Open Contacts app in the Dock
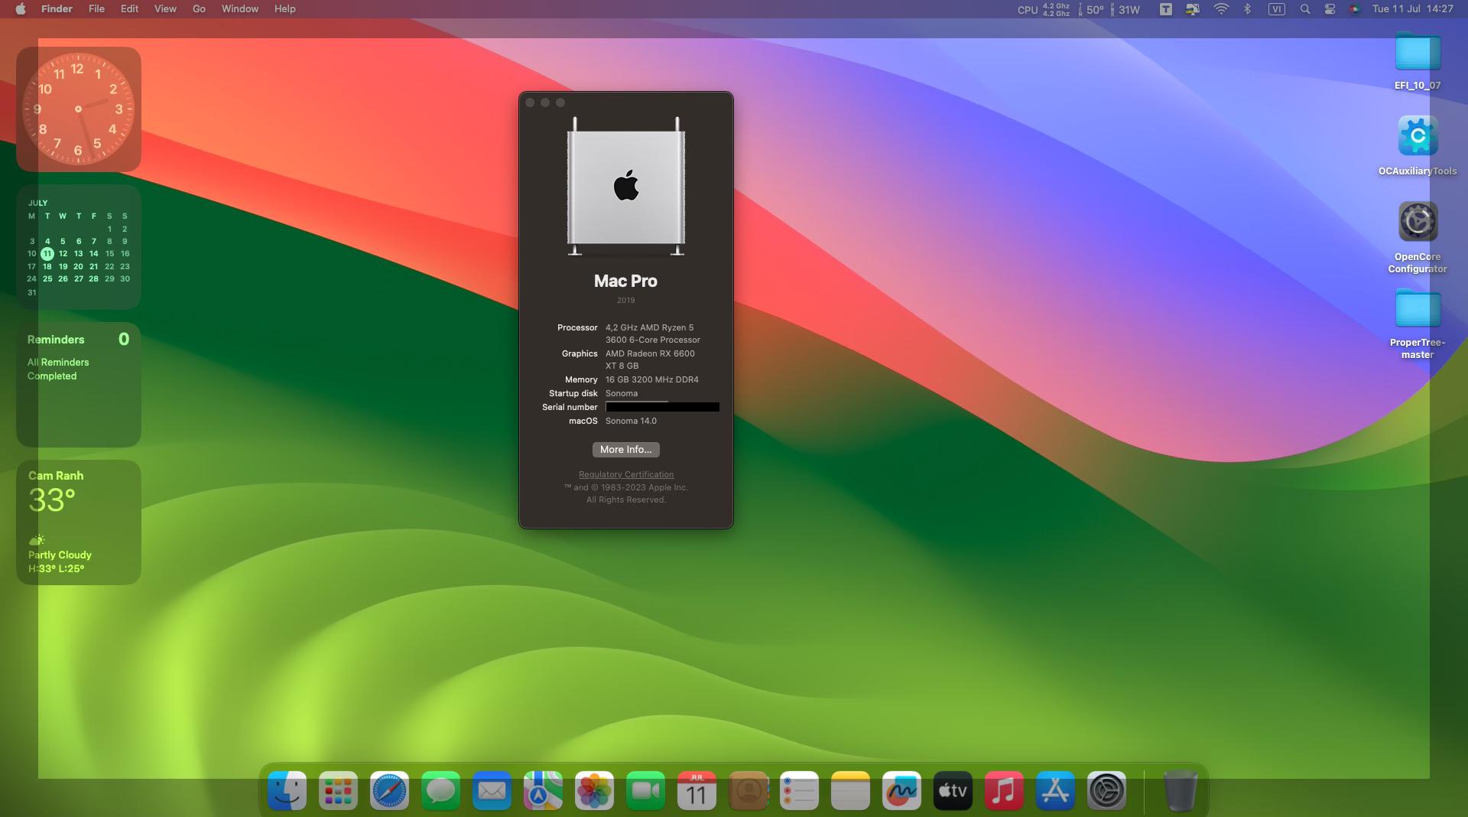The width and height of the screenshot is (1468, 817). tap(749, 790)
